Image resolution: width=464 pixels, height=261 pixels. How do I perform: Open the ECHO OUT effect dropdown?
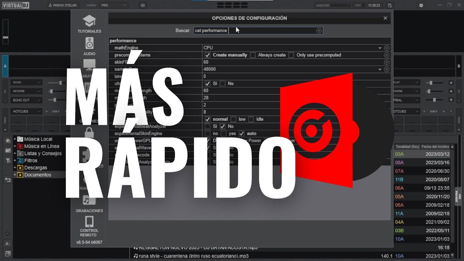coord(26,100)
